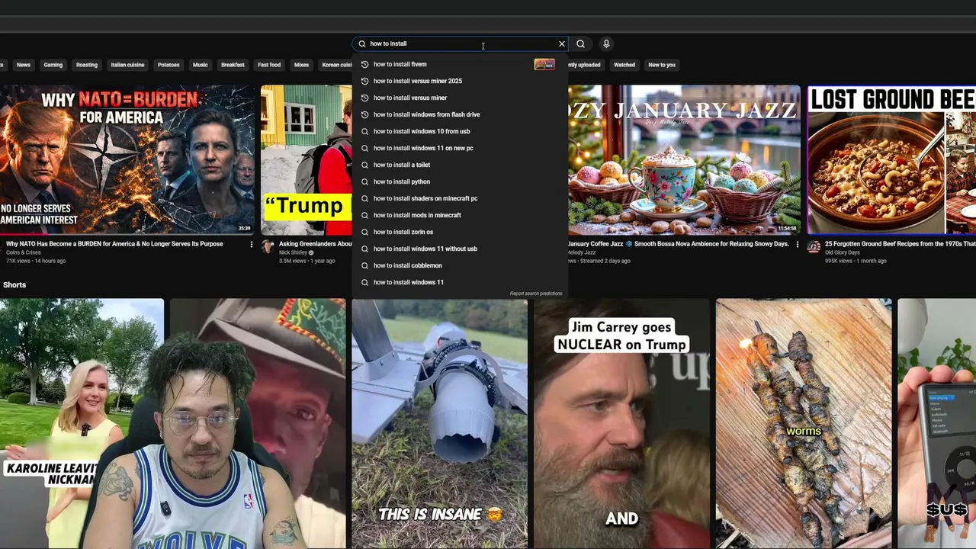Screen dimensions: 976x549
Task: Select suggestion 'how to install python'
Action: [460, 181]
